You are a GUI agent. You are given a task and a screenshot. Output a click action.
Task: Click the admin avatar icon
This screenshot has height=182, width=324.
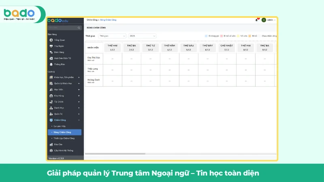264,20
